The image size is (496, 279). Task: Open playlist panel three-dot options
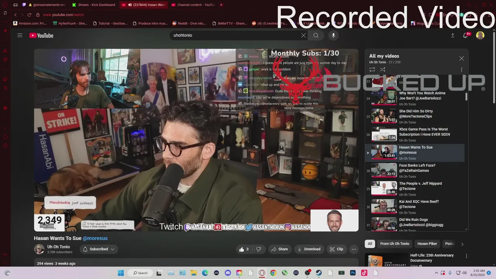(x=462, y=70)
